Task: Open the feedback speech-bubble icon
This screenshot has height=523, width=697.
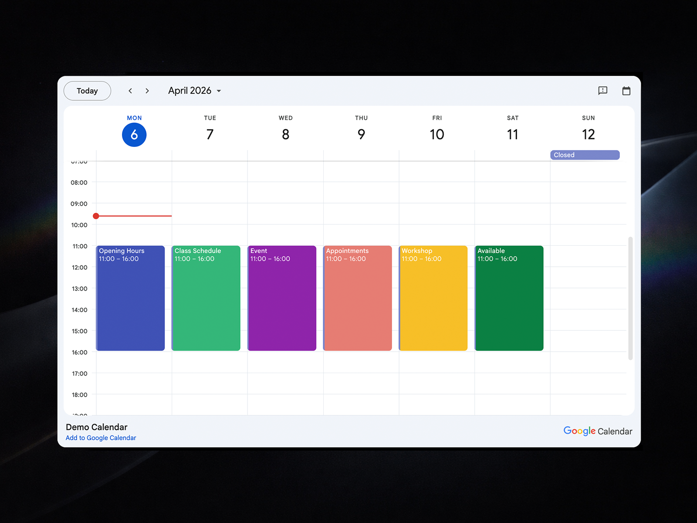Action: pyautogui.click(x=603, y=91)
